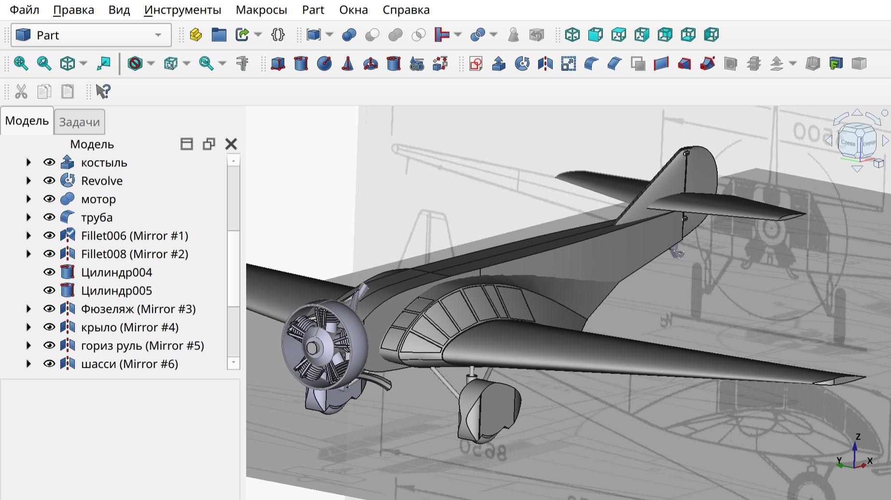Expand гориз руль (Mirror #5) node
Image resolution: width=891 pixels, height=500 pixels.
[x=28, y=346]
